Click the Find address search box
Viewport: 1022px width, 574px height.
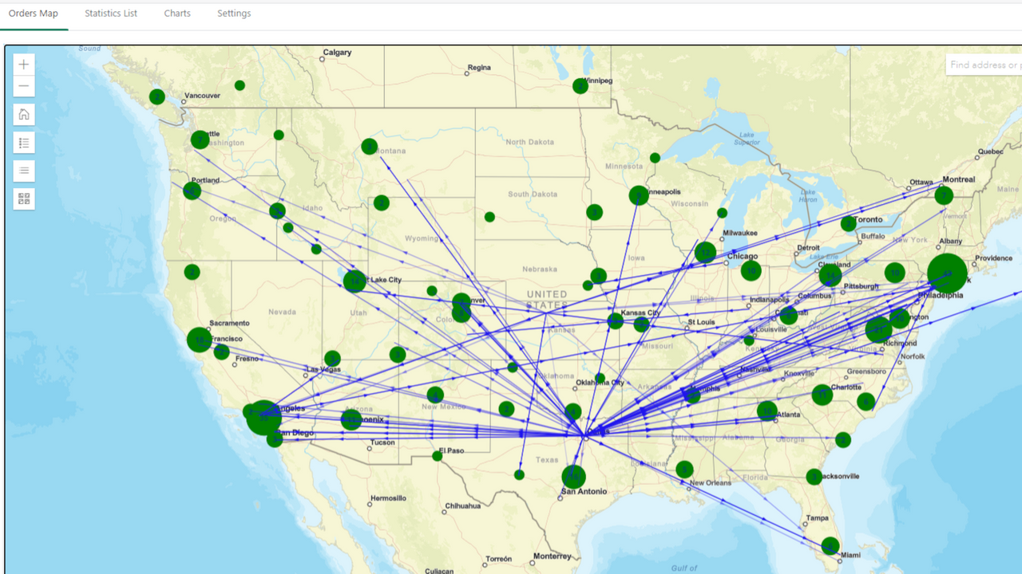982,64
